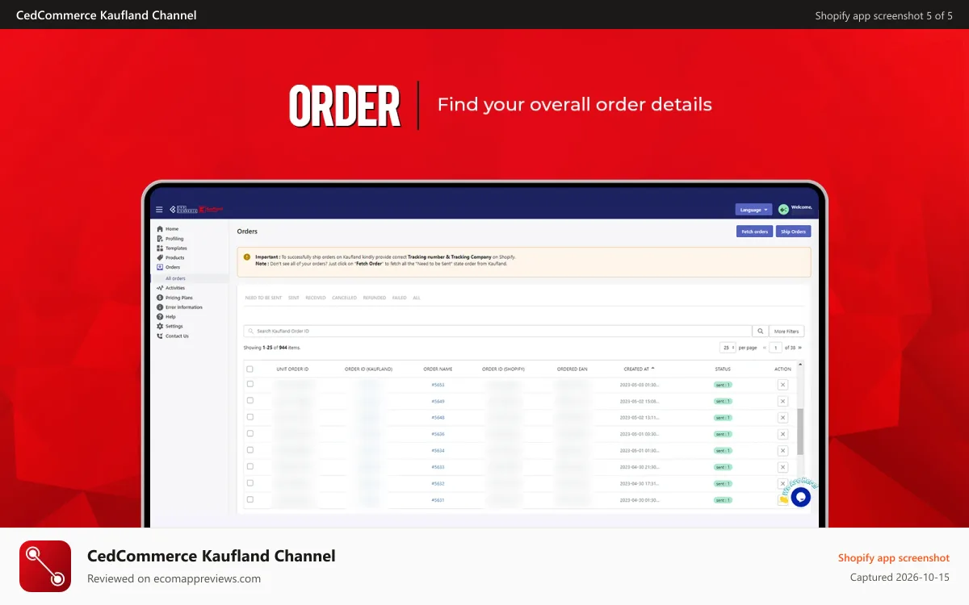Click the Products tag icon
The height and width of the screenshot is (605, 969).
(x=160, y=258)
